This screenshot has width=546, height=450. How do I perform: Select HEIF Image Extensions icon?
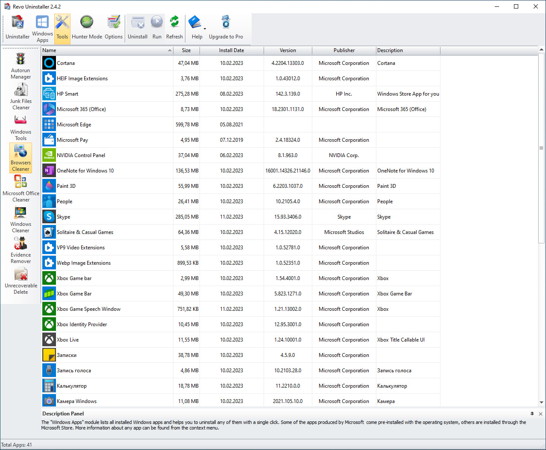(49, 79)
